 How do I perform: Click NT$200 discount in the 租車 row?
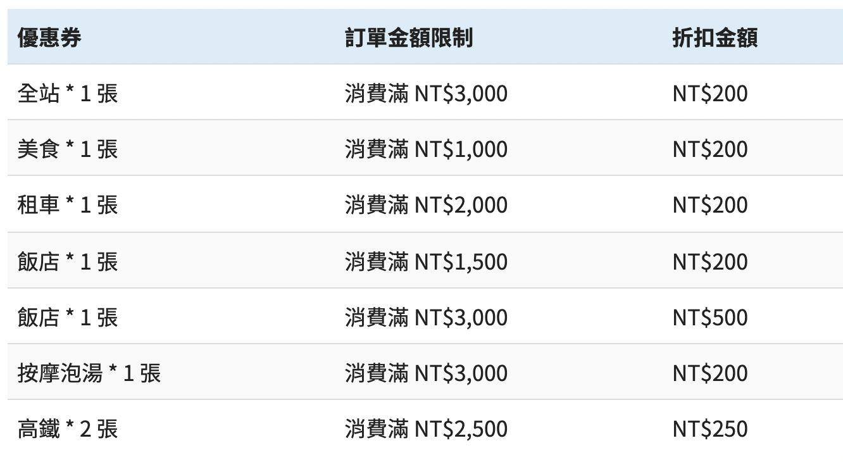[x=710, y=205]
